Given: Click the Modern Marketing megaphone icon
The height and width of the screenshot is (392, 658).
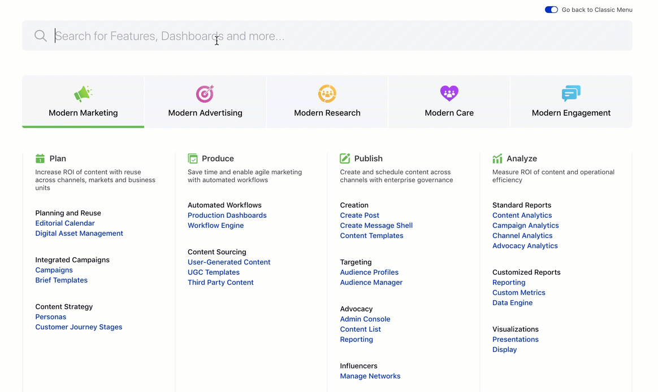Looking at the screenshot, I should (83, 94).
